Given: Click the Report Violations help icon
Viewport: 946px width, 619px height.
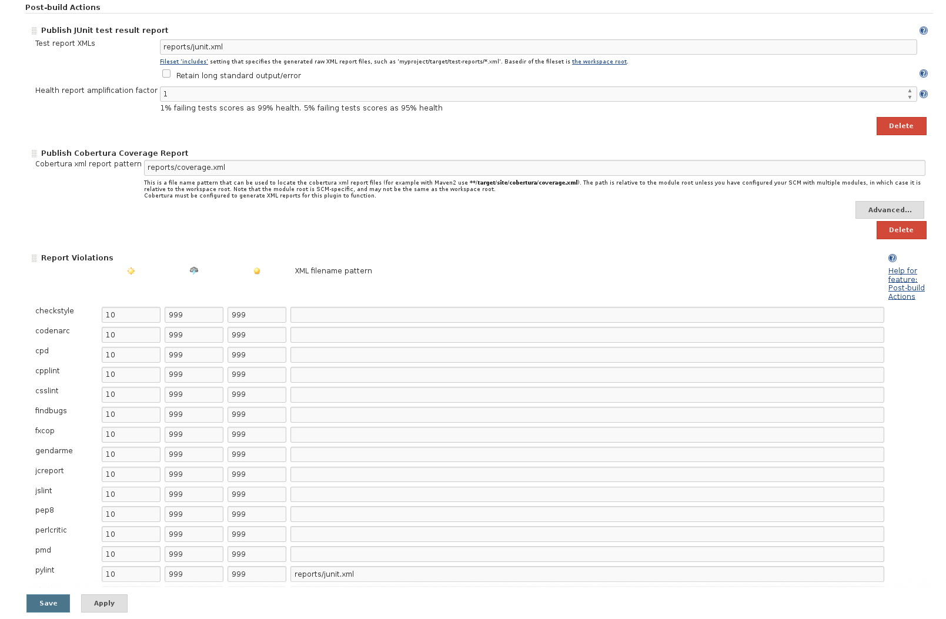Looking at the screenshot, I should (x=892, y=258).
